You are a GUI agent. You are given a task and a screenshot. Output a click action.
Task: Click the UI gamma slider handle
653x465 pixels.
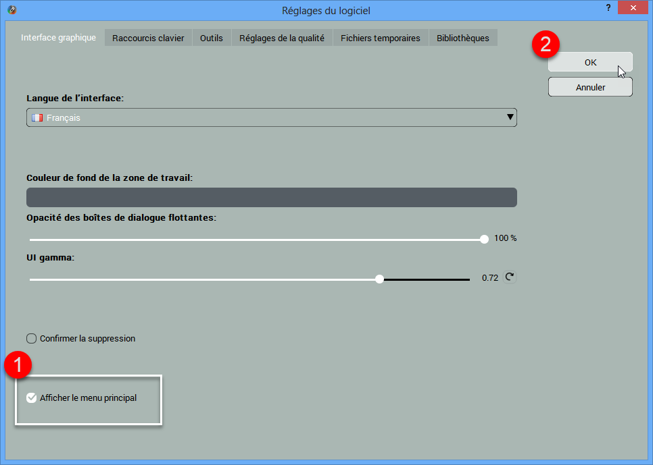coord(379,279)
